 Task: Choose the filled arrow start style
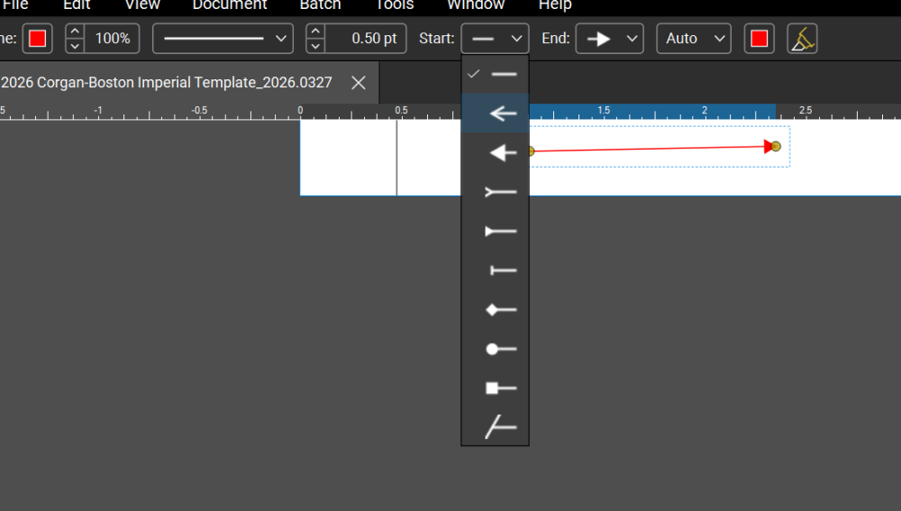tap(495, 152)
